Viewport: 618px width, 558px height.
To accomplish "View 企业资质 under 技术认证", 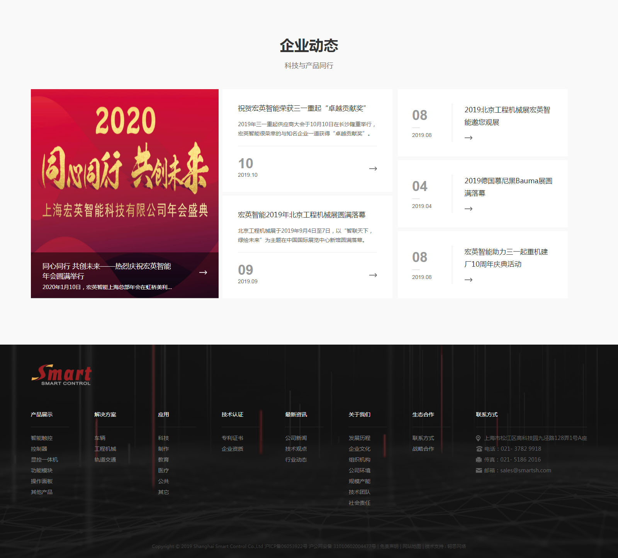I will point(233,449).
